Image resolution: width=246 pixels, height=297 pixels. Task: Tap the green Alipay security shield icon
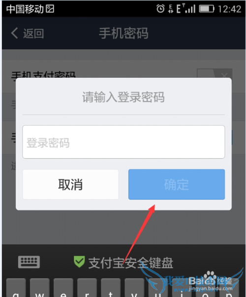click(x=79, y=262)
